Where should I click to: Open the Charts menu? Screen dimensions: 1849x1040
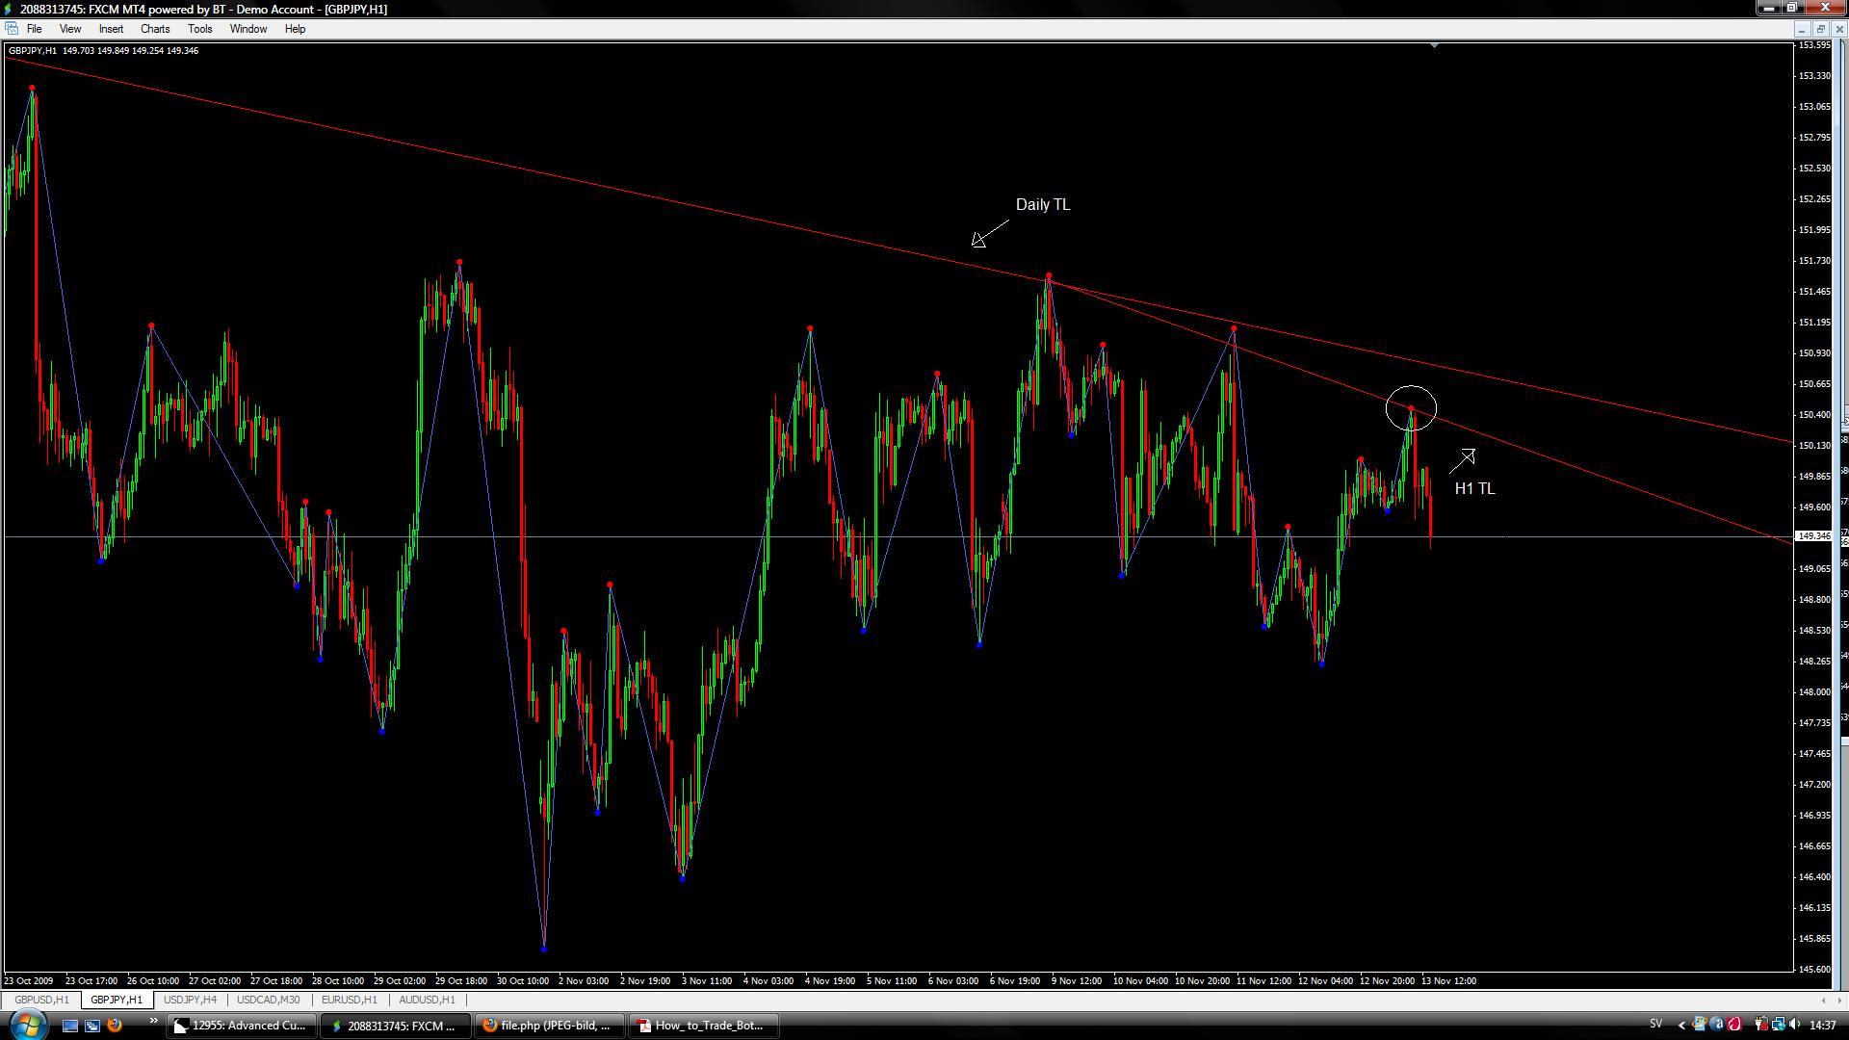154,29
